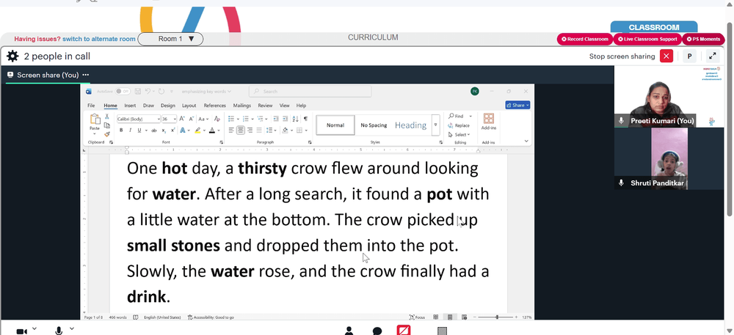Open the participants person icon
Viewport: 734px width, 335px height.
coord(349,331)
